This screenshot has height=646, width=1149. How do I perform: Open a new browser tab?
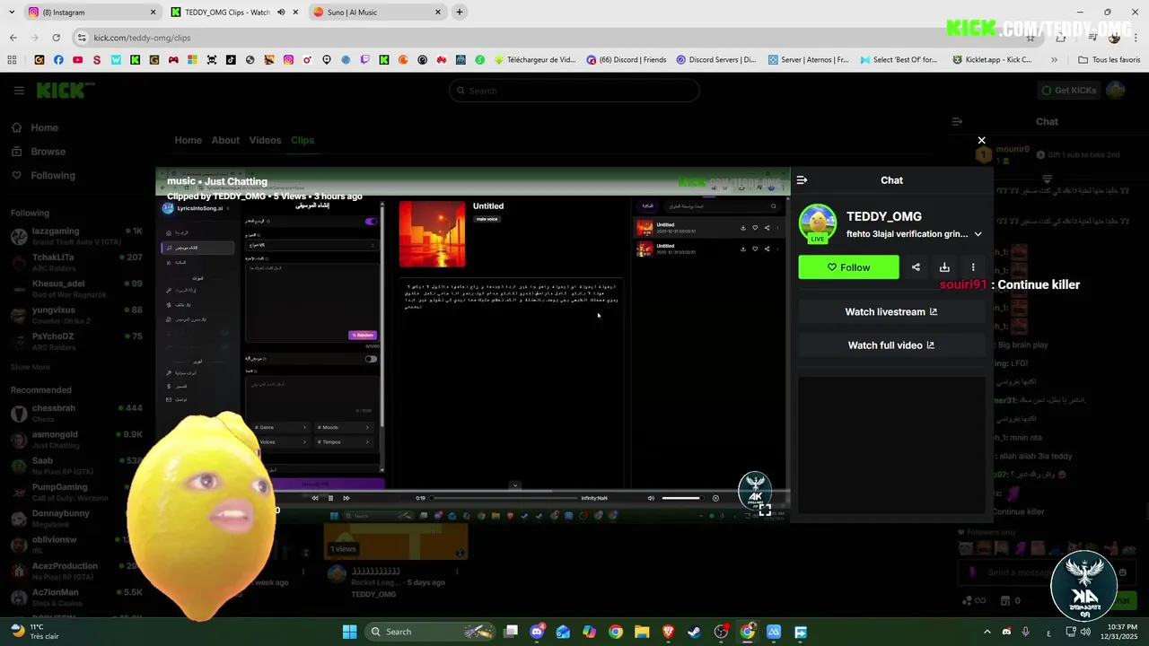460,13
